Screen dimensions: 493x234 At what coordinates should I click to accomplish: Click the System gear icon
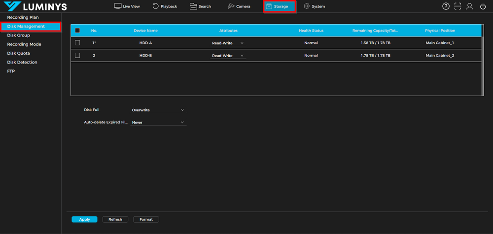pos(307,6)
